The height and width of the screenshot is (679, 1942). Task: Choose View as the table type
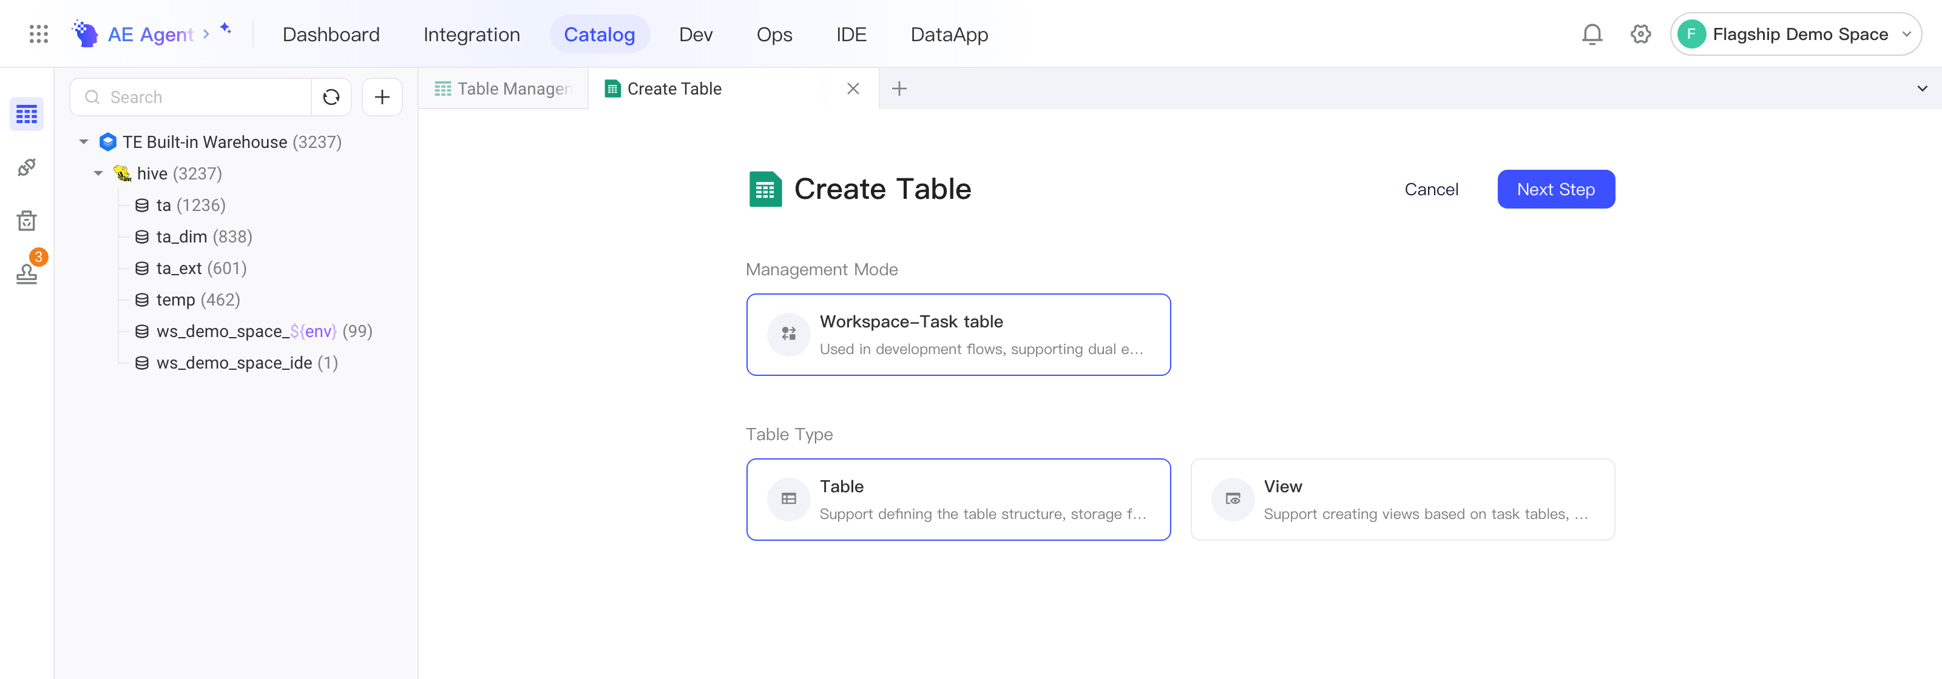point(1402,499)
